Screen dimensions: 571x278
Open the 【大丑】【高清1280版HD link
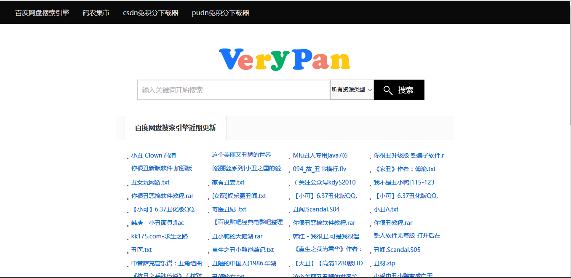click(328, 263)
